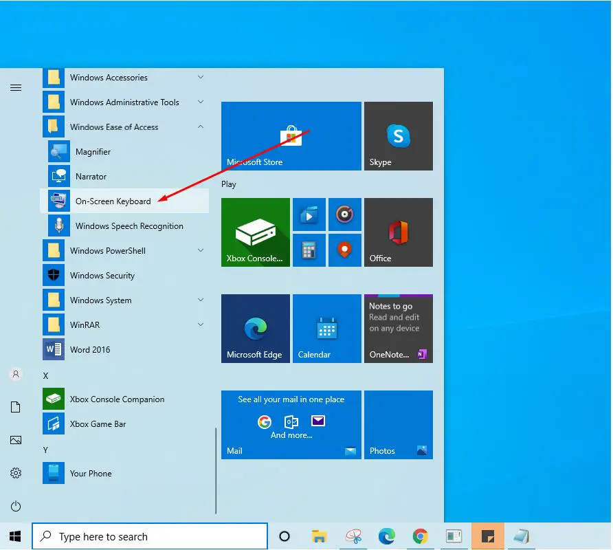Open the Maps pin tile
The image size is (613, 550).
(344, 250)
